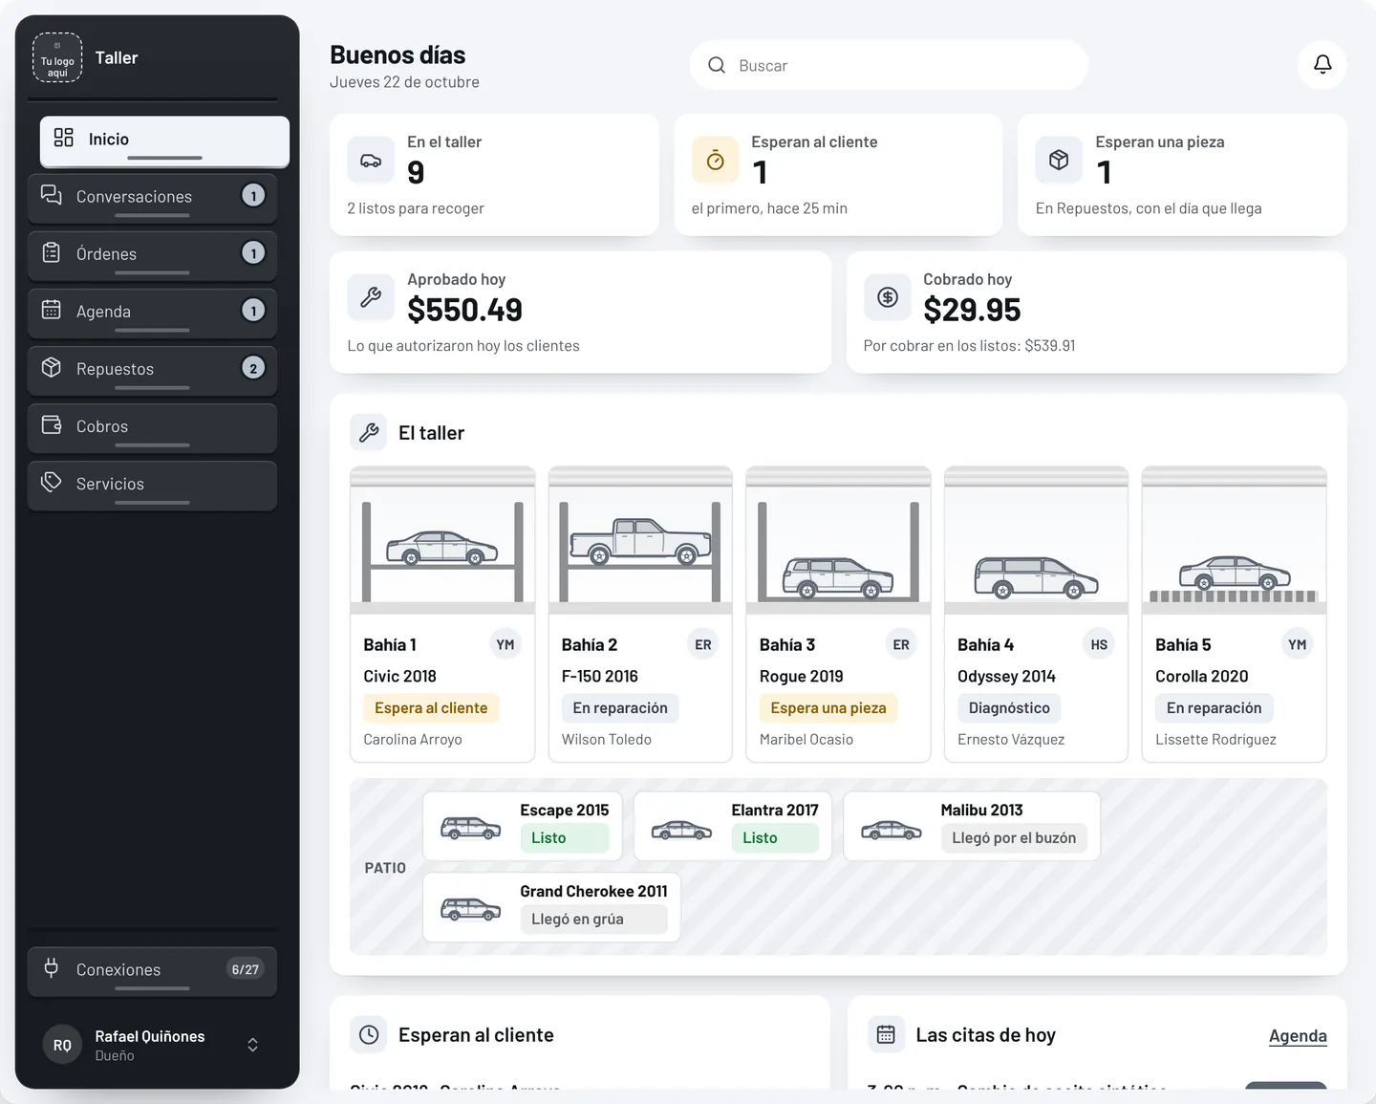Image resolution: width=1376 pixels, height=1104 pixels.
Task: Click the YM avatar badge on Bahía 1
Action: [x=505, y=644]
